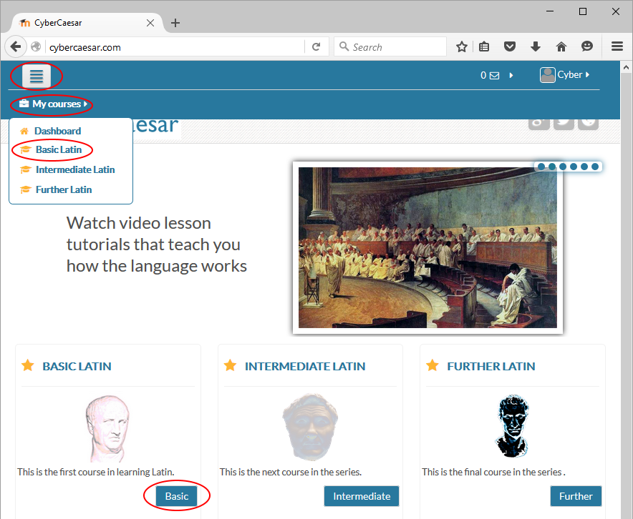Click the browser Search field
This screenshot has width=633, height=519.
390,46
